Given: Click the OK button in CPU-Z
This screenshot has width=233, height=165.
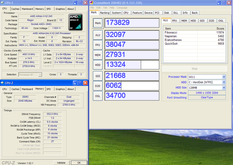Looking at the screenshot, I should (79, 163).
